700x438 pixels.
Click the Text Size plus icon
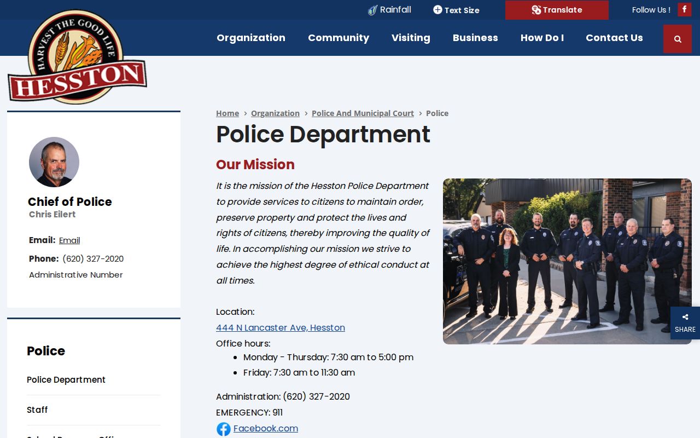tap(437, 10)
